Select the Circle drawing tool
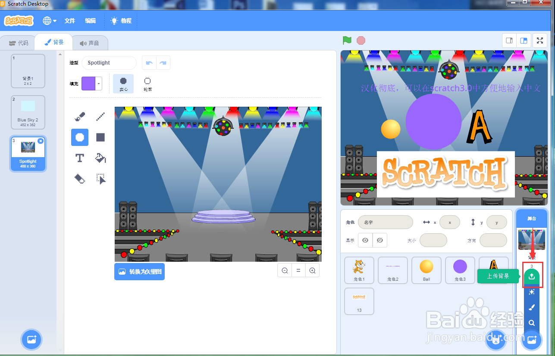 79,137
